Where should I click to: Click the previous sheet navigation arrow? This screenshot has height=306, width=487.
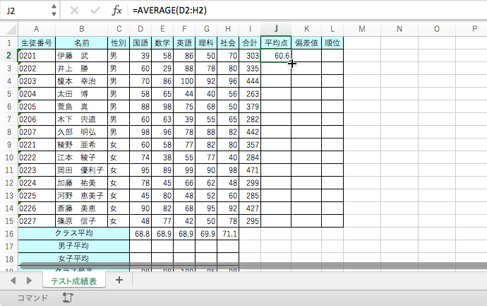(13, 281)
